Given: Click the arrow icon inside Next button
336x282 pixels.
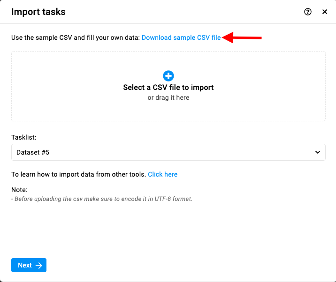Looking at the screenshot, I should (x=39, y=265).
